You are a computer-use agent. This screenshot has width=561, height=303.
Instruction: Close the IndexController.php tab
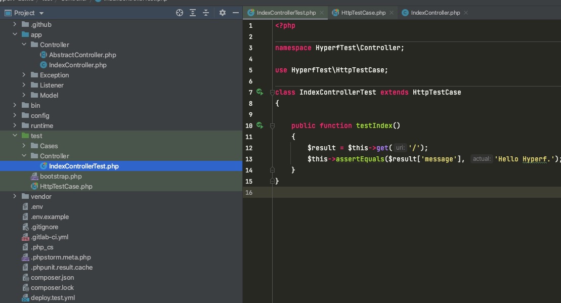coord(466,13)
